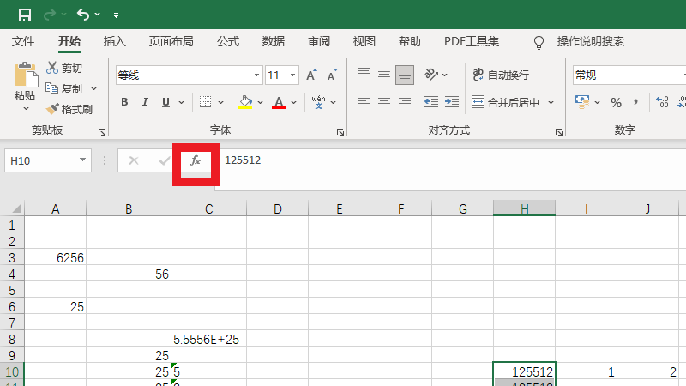
Task: Toggle underline formatting
Action: point(165,102)
